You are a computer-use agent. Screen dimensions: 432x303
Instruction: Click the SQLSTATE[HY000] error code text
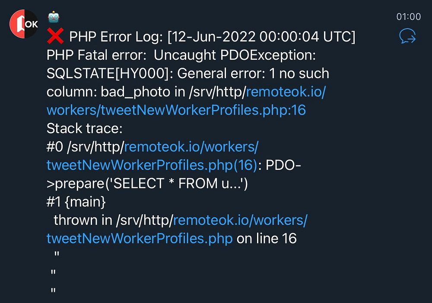[108, 73]
